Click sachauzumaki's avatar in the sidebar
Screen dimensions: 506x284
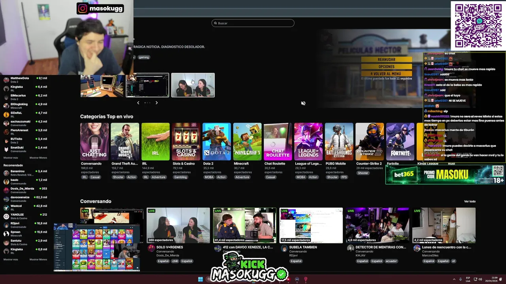[x=6, y=123]
